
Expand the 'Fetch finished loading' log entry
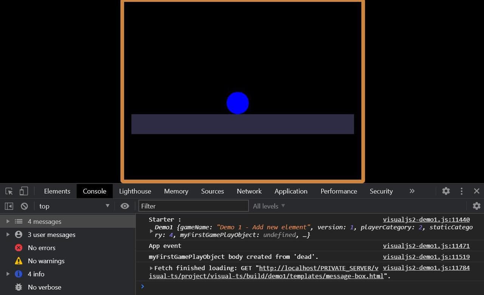(x=151, y=268)
